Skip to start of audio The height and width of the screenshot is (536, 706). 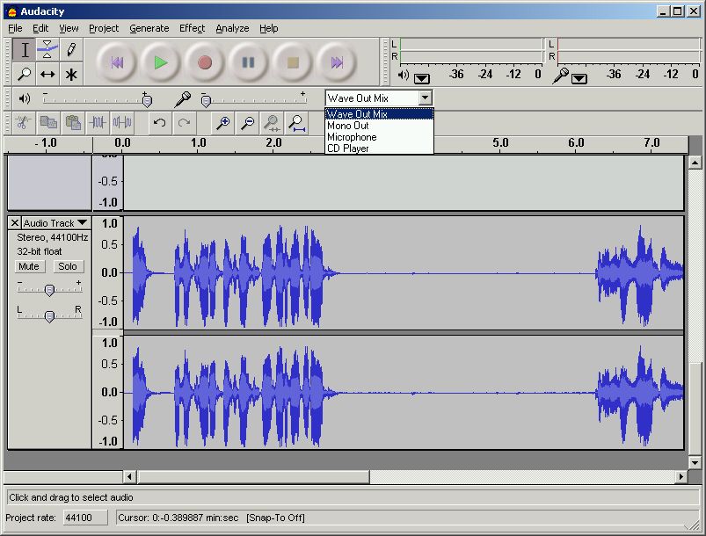pyautogui.click(x=117, y=62)
